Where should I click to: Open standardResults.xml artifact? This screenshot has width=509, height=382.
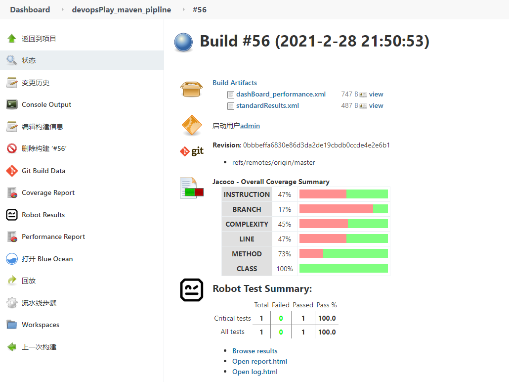[x=267, y=106]
